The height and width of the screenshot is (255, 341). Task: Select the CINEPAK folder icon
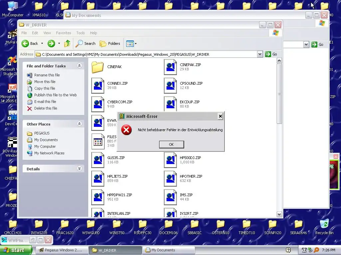click(x=98, y=67)
